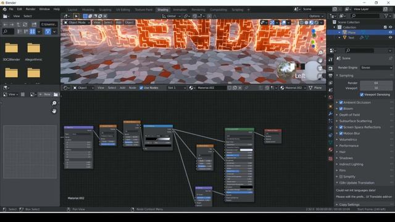395x222 pixels.
Task: Open the Render Engine dropdown
Action: tap(376, 68)
